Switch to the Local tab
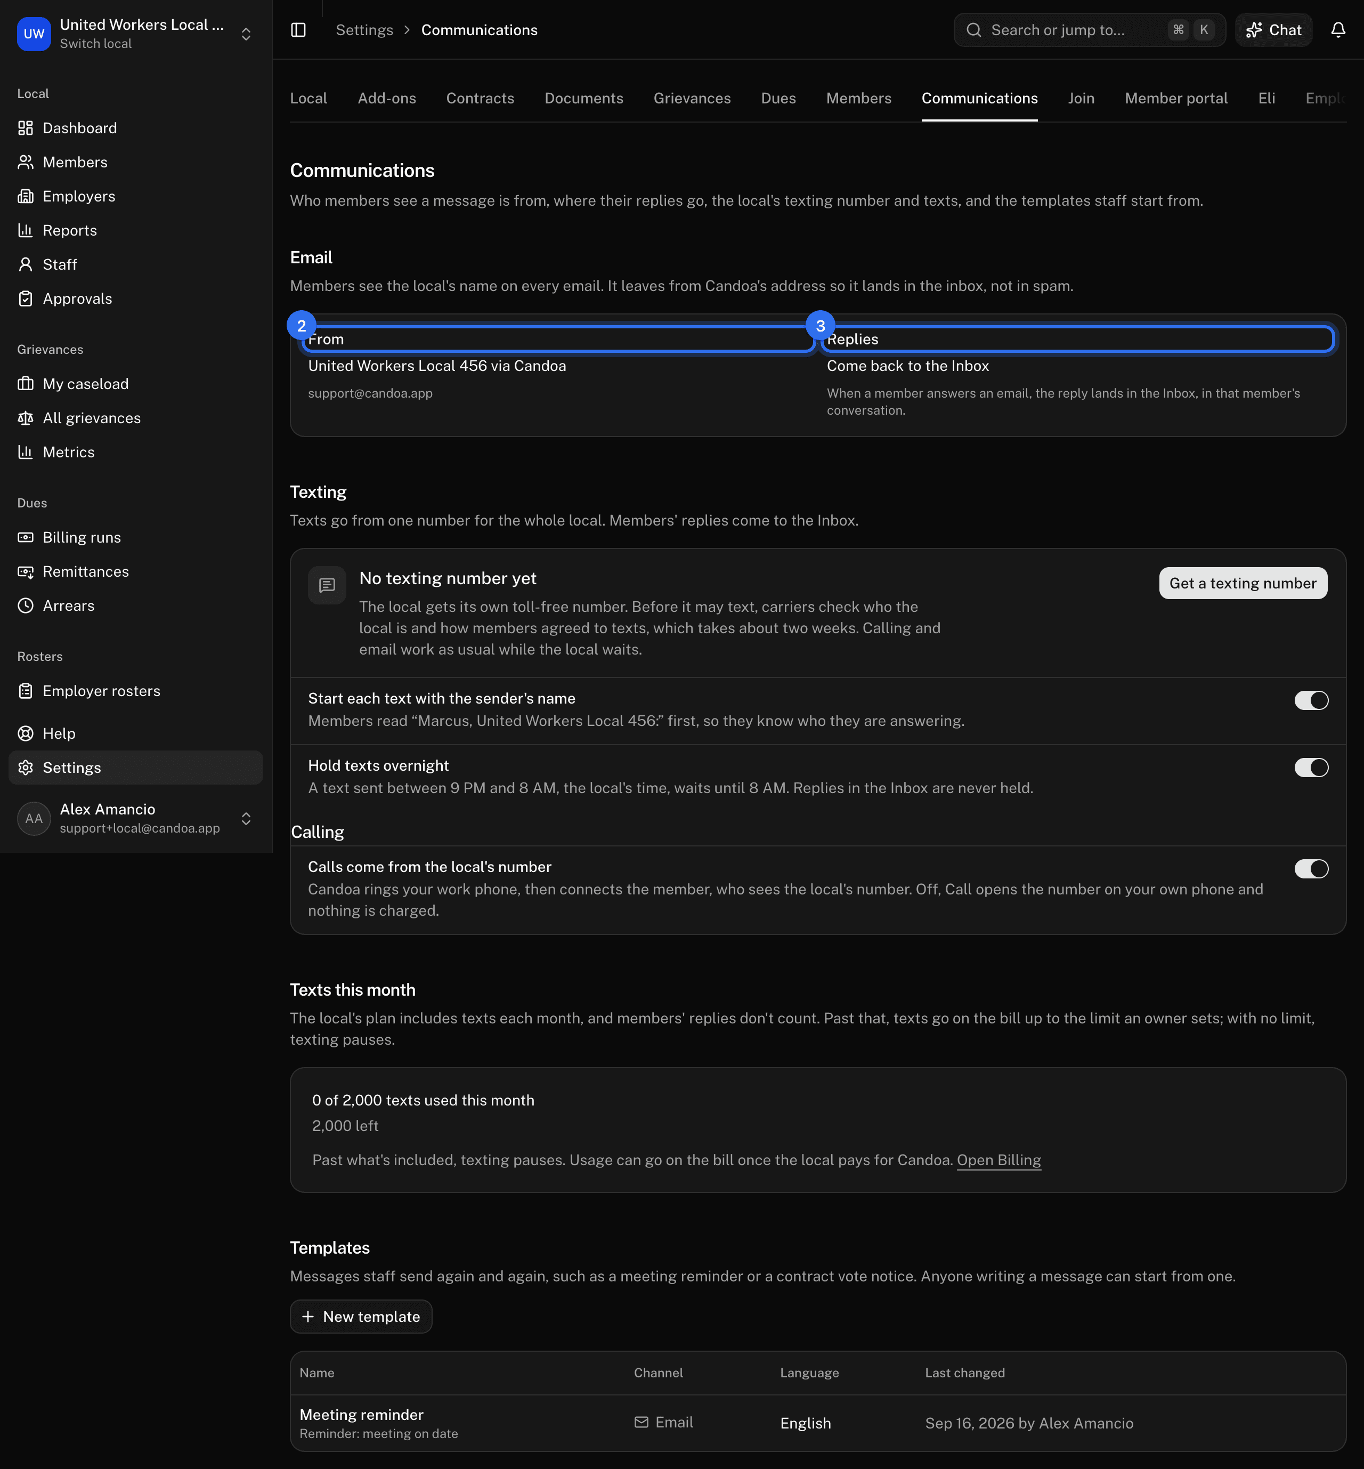The image size is (1364, 1469). [x=308, y=98]
